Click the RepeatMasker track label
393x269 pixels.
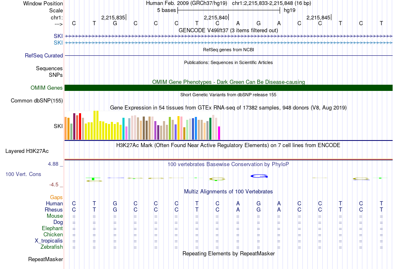tap(46, 259)
